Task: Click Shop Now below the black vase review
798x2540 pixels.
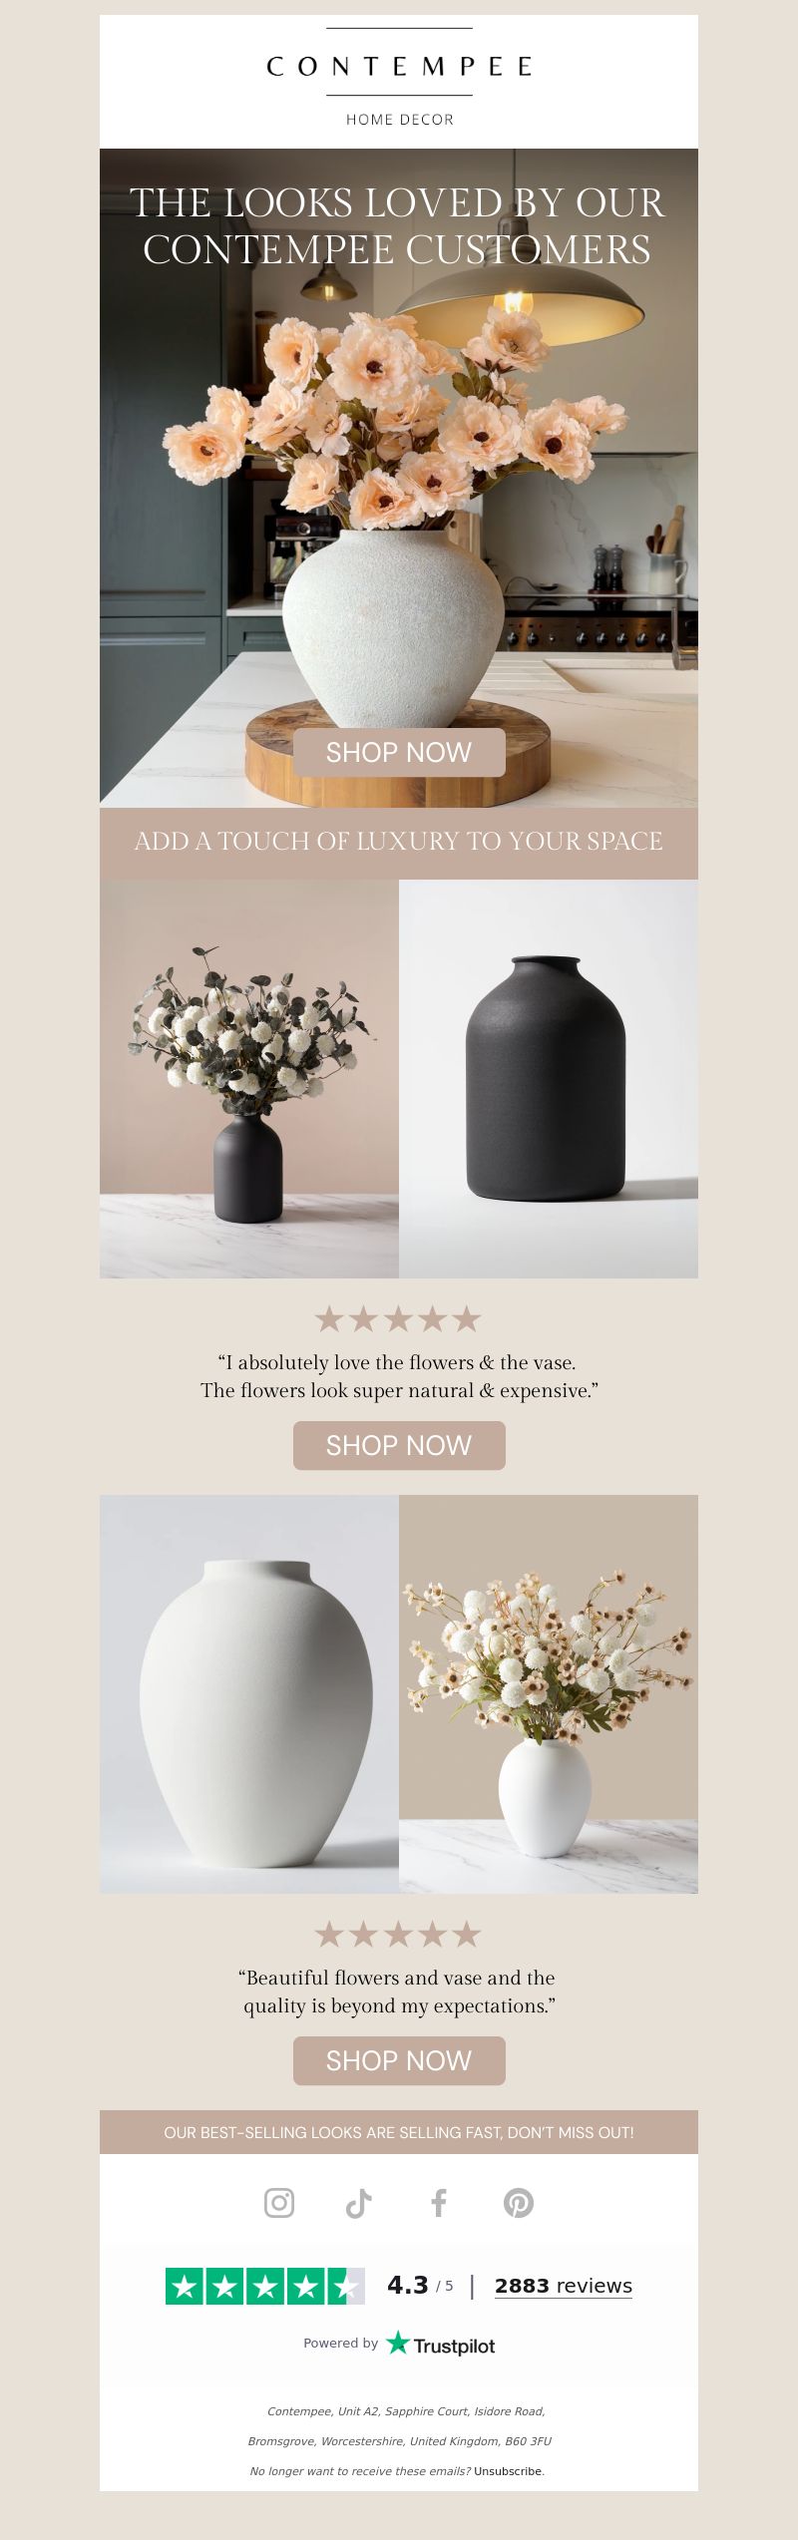Action: coord(399,1445)
